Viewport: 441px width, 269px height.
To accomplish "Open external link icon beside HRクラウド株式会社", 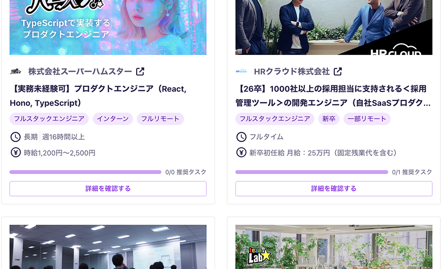I will pyautogui.click(x=338, y=72).
